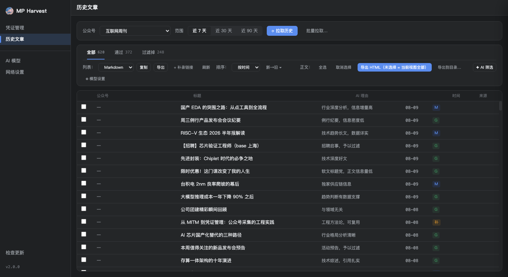Tick the checkbox for 台积电 2nm 良率爬坡的幕后
This screenshot has width=508, height=277.
[84, 183]
